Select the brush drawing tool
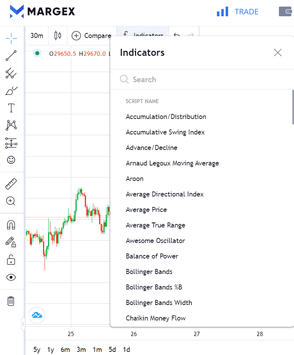 point(11,91)
